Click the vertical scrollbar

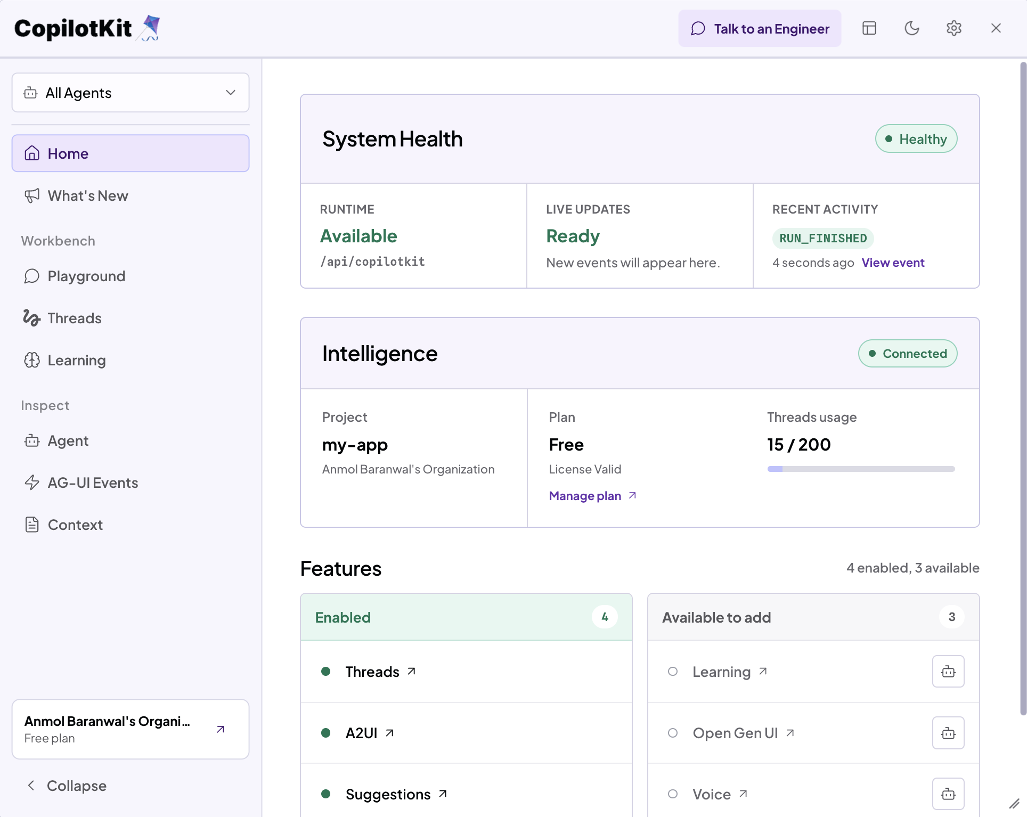[1023, 389]
